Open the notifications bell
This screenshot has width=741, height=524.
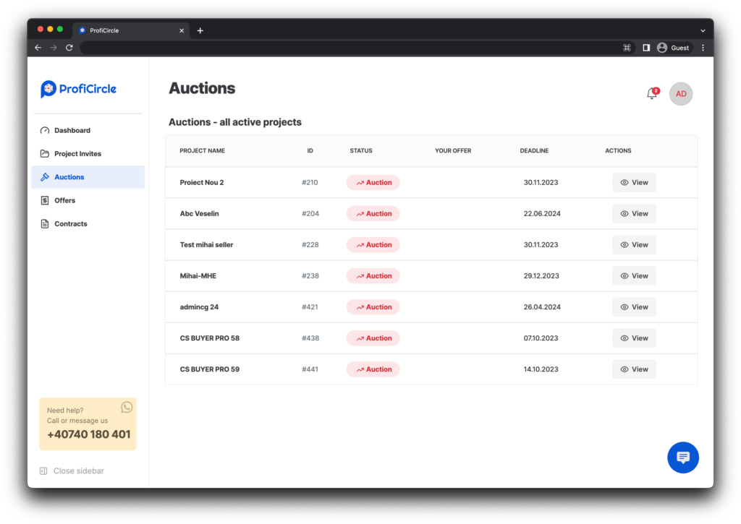[652, 93]
